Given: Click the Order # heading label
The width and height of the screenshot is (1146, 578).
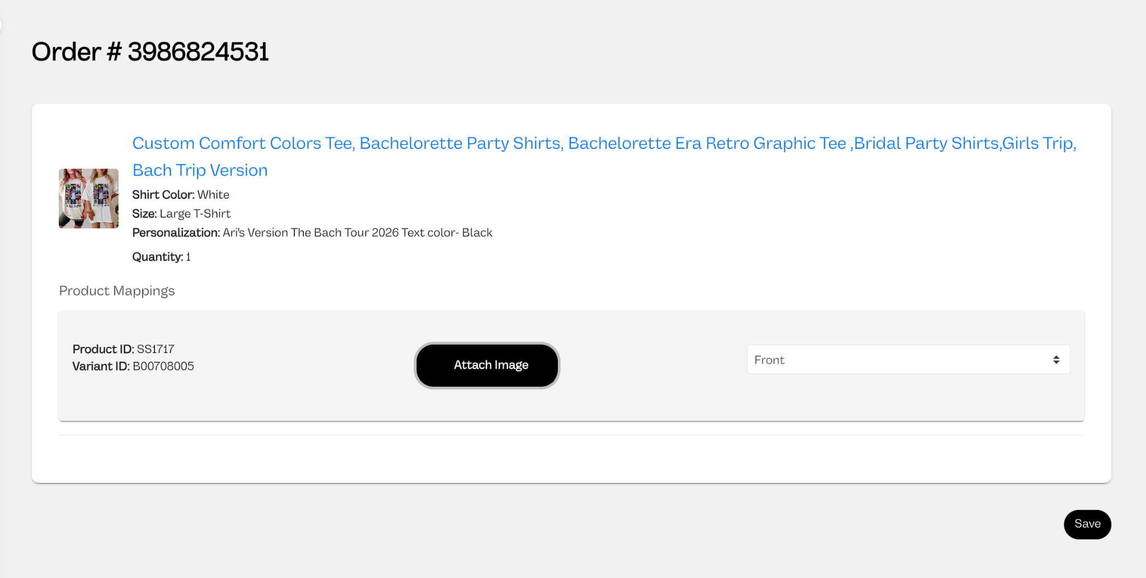Looking at the screenshot, I should 77,52.
